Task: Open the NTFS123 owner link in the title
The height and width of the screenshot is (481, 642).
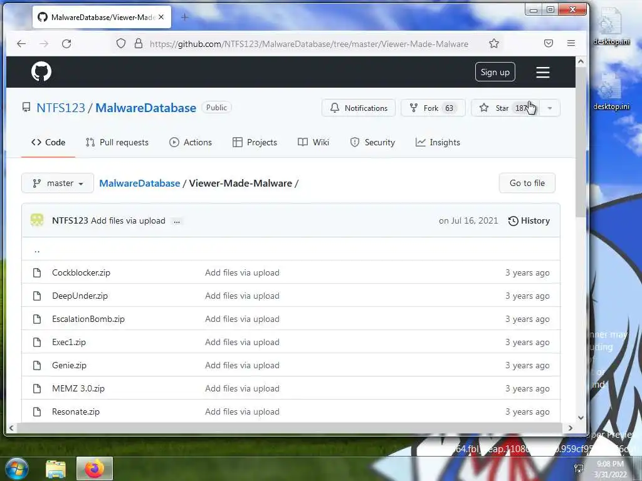Action: tap(61, 108)
